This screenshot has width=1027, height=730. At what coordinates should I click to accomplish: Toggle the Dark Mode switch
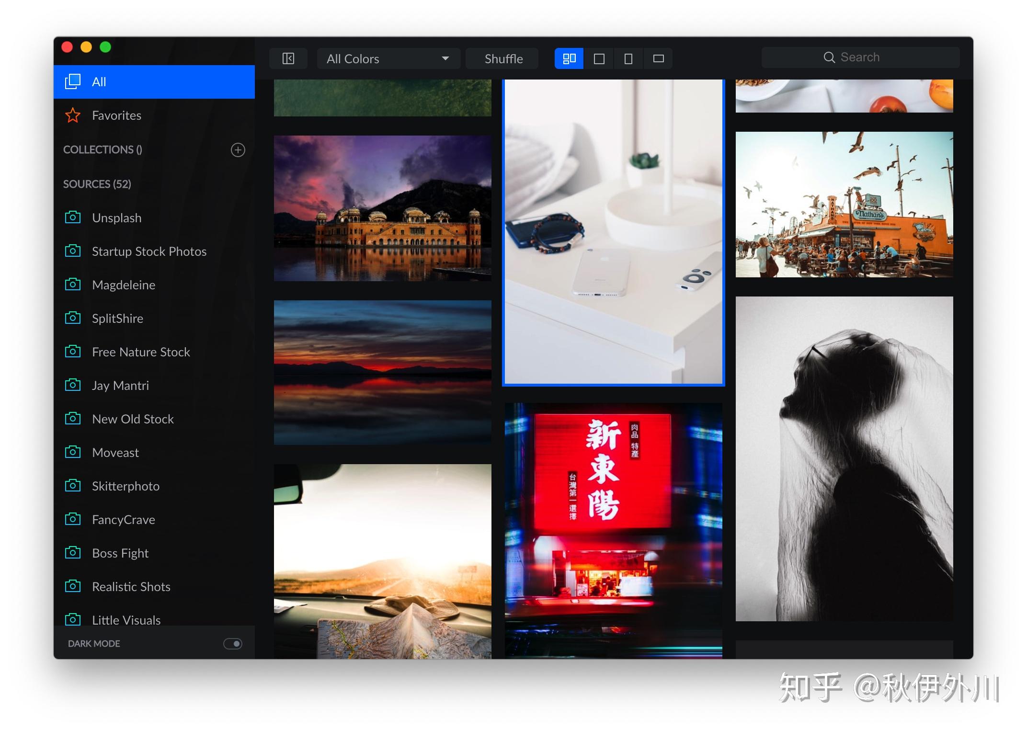(233, 644)
